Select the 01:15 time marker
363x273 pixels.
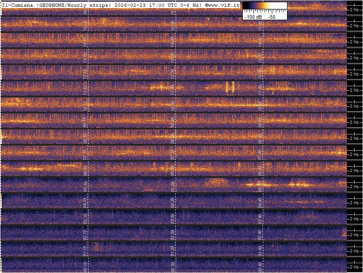pos(86,249)
